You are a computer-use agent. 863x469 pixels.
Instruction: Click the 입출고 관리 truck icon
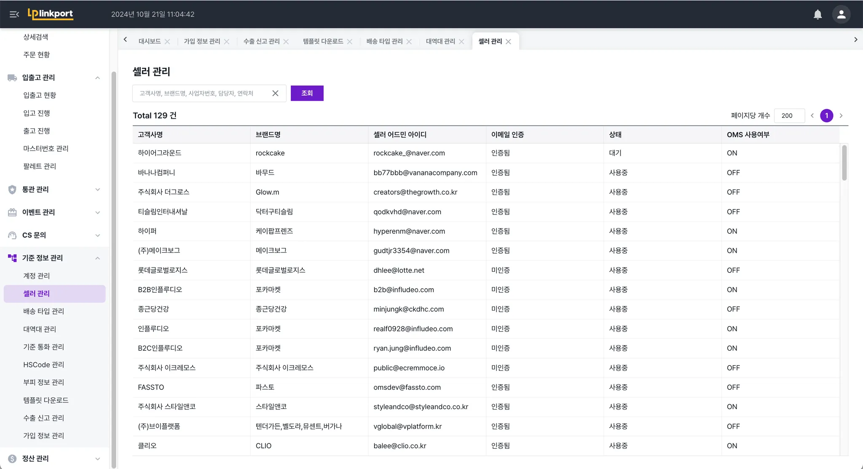pyautogui.click(x=12, y=78)
